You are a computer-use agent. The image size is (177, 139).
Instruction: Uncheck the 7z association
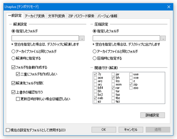pos(95,74)
